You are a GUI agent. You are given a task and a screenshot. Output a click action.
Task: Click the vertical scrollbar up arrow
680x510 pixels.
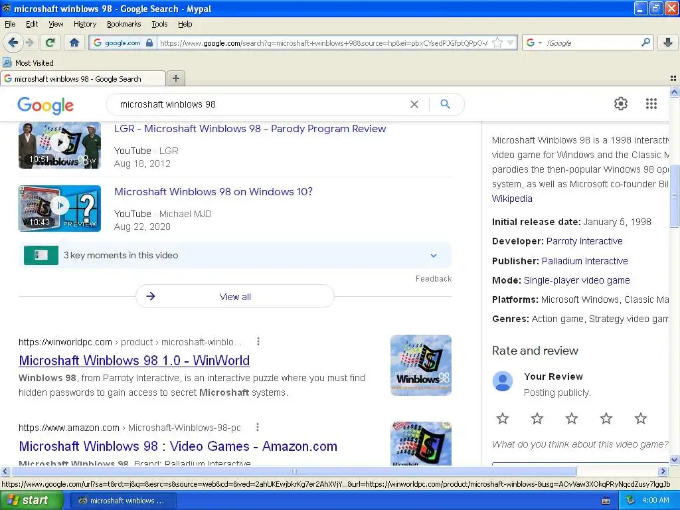tap(674, 92)
